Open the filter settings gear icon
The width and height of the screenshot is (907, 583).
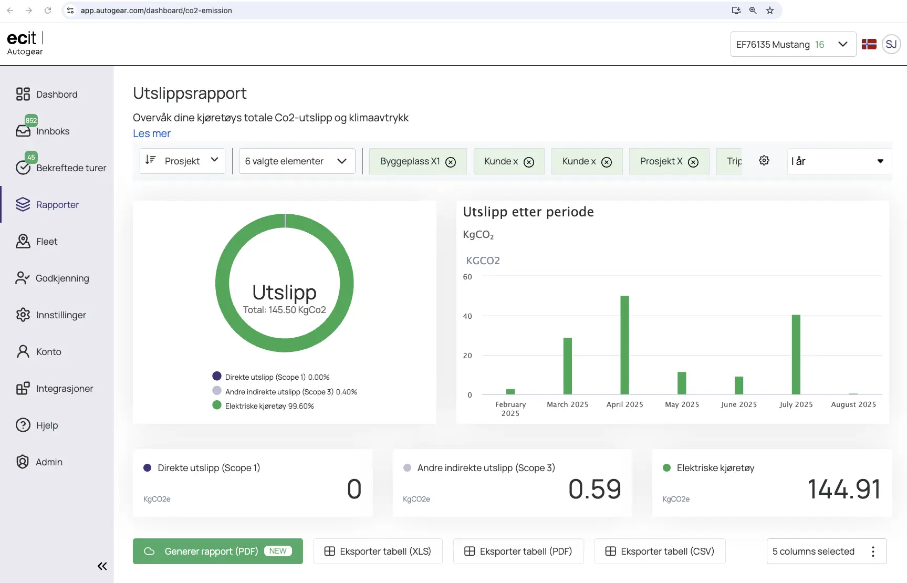tap(764, 160)
